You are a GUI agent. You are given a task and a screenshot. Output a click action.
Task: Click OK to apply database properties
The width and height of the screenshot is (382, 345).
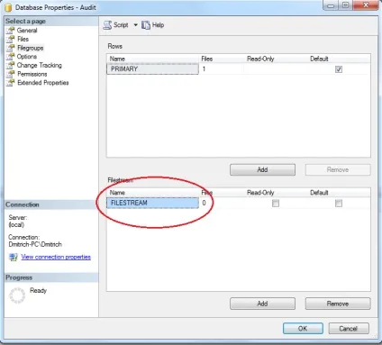point(303,329)
